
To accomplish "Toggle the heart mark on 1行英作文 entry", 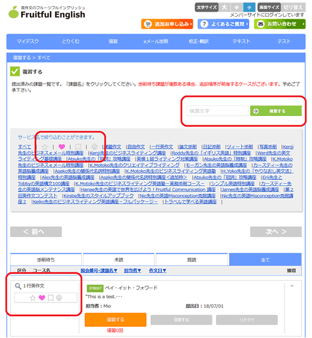I will [x=42, y=297].
